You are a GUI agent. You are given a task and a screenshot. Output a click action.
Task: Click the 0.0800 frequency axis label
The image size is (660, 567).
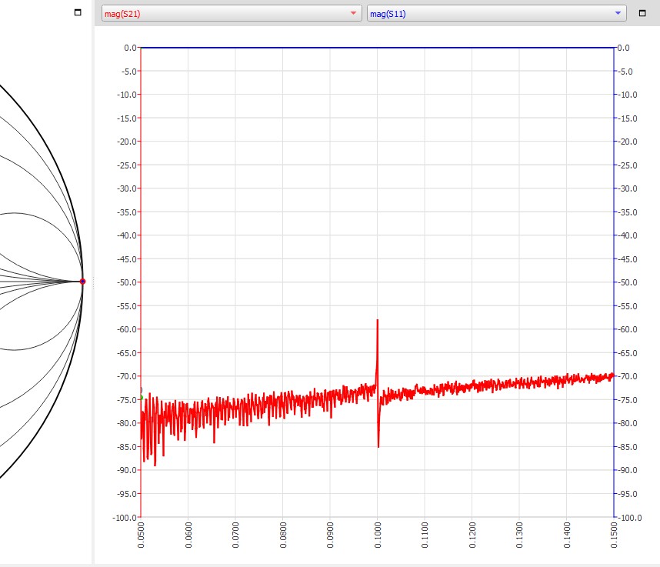pyautogui.click(x=283, y=535)
